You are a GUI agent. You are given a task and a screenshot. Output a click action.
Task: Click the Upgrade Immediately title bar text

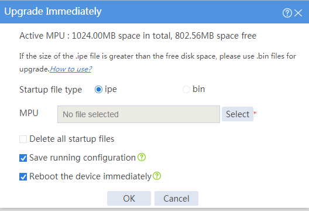click(x=53, y=12)
